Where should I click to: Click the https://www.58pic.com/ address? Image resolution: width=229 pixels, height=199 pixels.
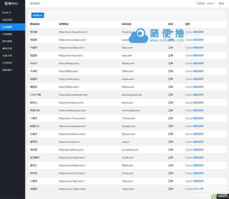[x=72, y=47]
